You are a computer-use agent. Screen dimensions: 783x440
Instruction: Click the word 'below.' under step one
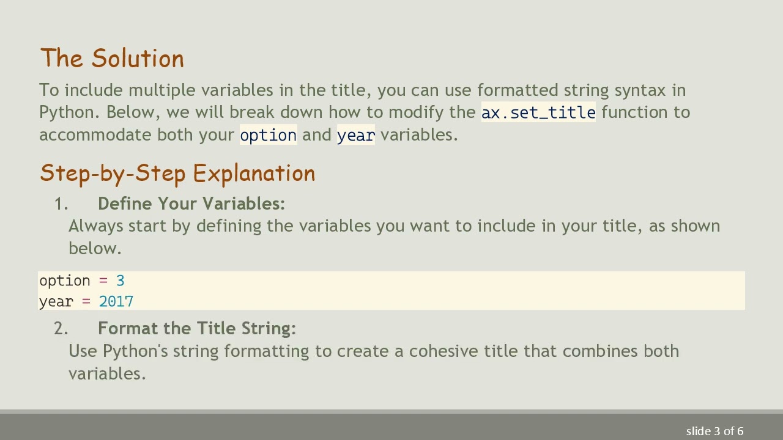point(95,249)
